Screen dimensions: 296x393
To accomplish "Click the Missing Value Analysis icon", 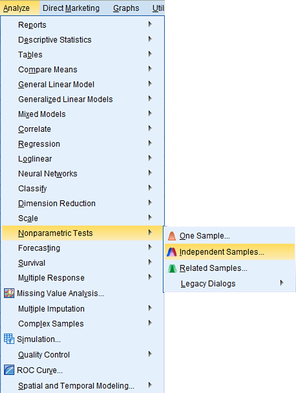I will click(9, 293).
